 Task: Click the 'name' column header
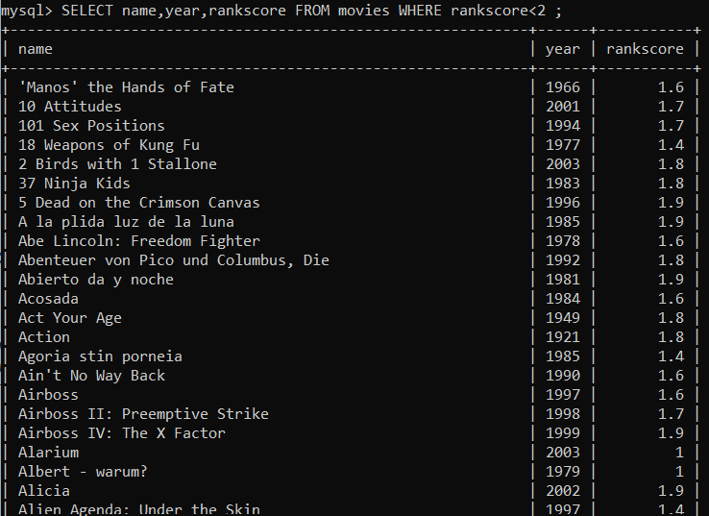click(x=36, y=49)
